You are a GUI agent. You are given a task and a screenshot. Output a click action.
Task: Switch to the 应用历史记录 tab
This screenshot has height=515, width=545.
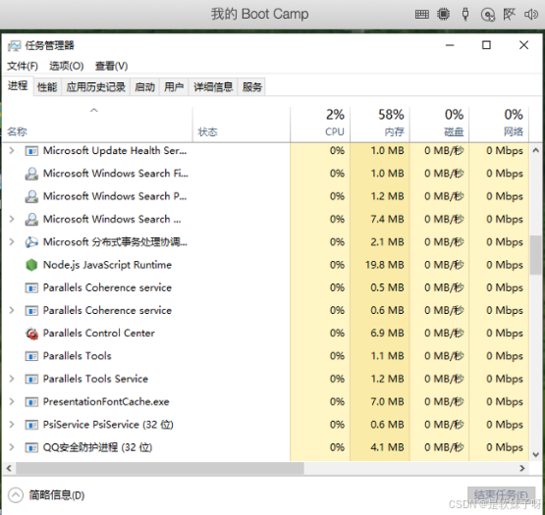click(x=96, y=87)
